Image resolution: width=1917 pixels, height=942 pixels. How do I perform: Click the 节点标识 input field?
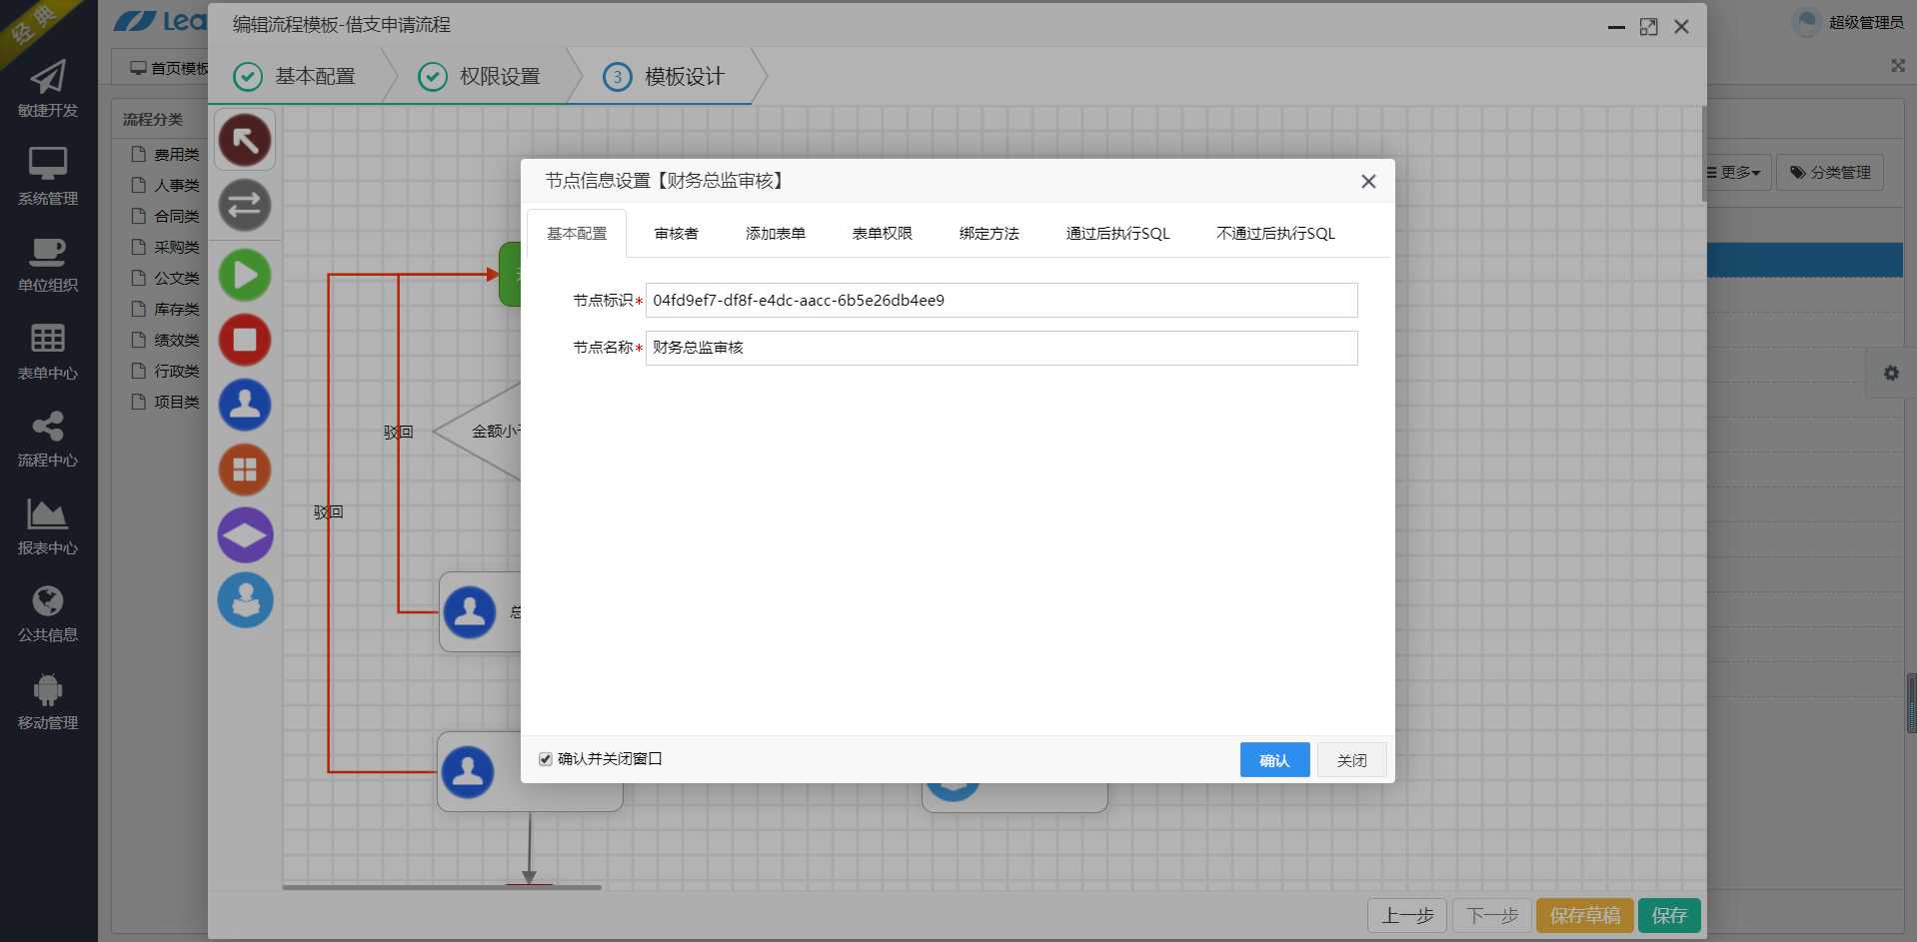pos(1001,301)
